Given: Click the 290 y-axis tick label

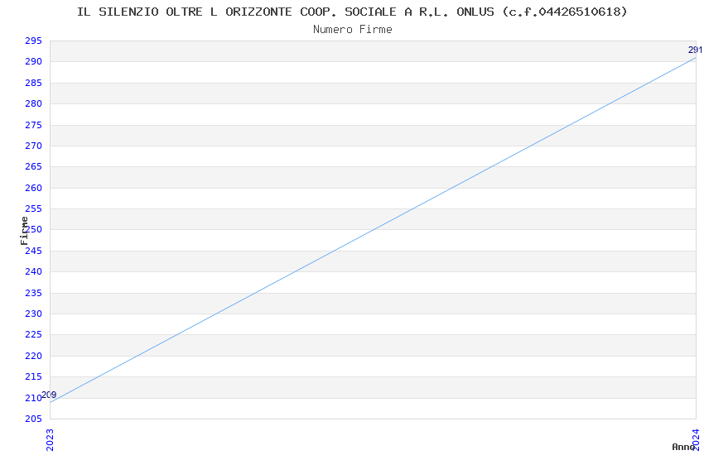Looking at the screenshot, I should pos(34,62).
